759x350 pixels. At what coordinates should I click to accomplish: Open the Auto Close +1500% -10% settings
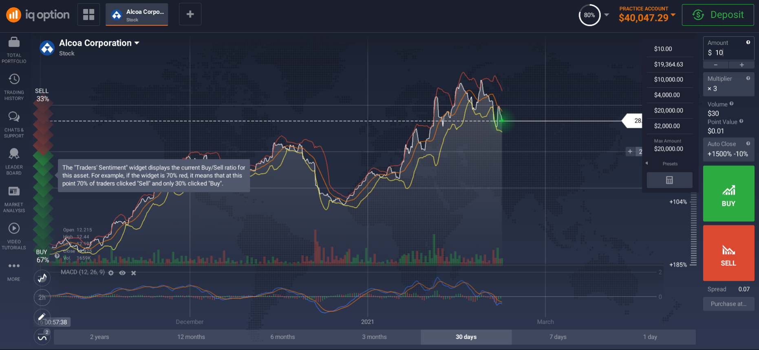coord(728,150)
